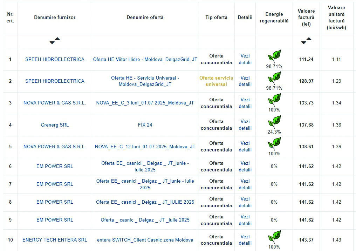The height and width of the screenshot is (251, 356).
Task: Click the unit value 1.11
Action: point(336,59)
